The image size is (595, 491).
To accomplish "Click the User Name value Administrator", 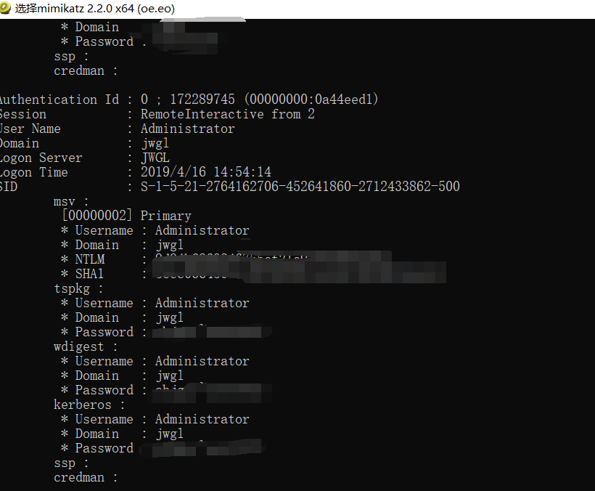I will pos(187,129).
